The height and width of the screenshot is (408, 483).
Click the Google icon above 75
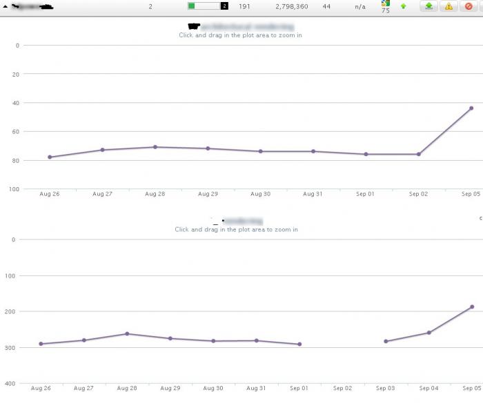point(386,3)
